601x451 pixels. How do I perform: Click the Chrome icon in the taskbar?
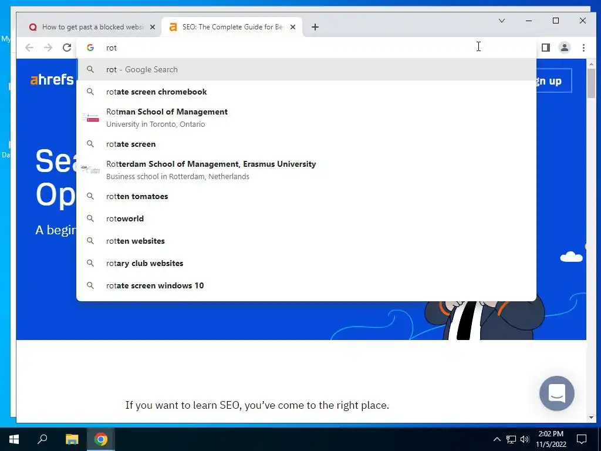pyautogui.click(x=101, y=439)
